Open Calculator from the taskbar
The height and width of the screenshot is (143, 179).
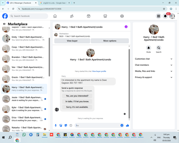click(38, 135)
